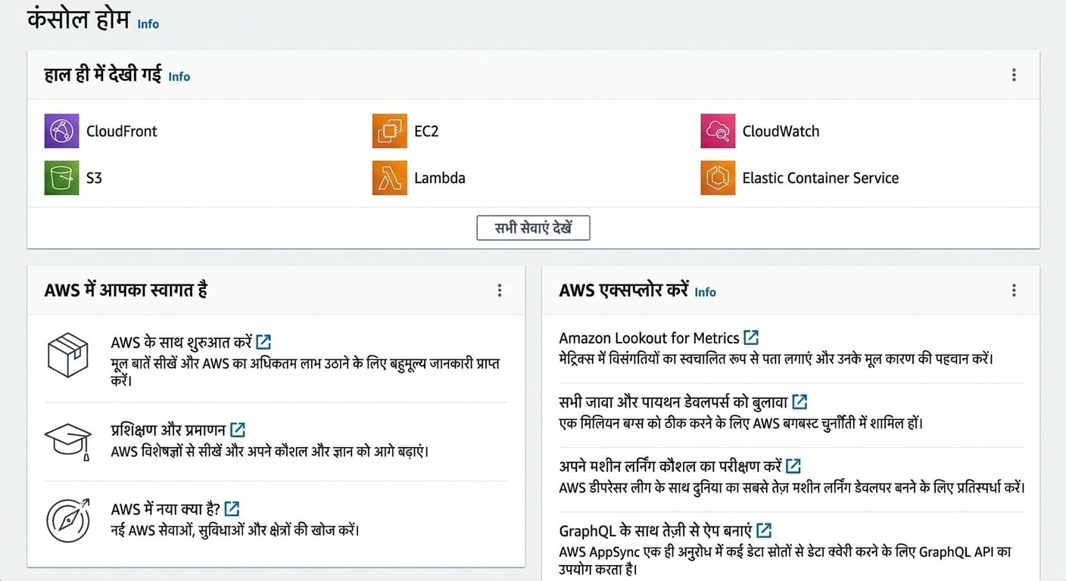Open Amazon Lookout for Metrics link
The image size is (1066, 581).
(649, 338)
